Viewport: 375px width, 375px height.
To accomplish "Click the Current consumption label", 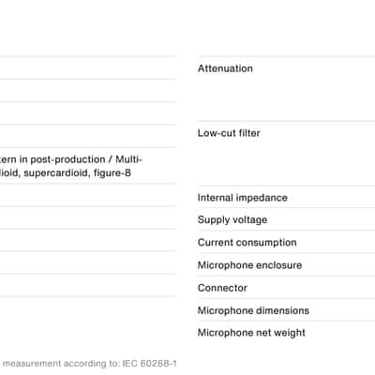I will 247,243.
